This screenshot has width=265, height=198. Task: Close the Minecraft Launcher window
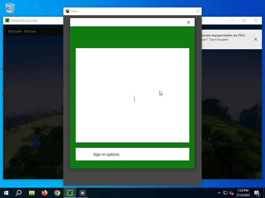pyautogui.click(x=256, y=20)
